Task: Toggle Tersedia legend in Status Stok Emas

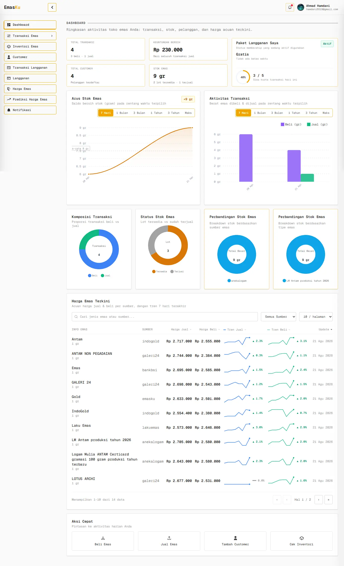Action: click(160, 272)
